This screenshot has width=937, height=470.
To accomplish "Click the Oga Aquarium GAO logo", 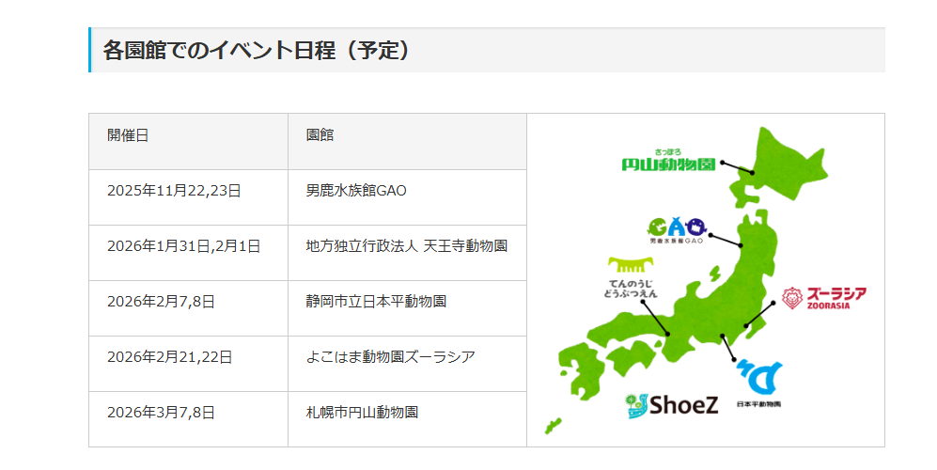I will pos(676,230).
